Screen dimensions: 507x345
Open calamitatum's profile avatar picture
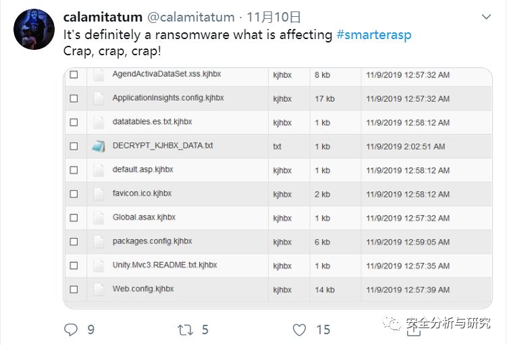point(34,29)
